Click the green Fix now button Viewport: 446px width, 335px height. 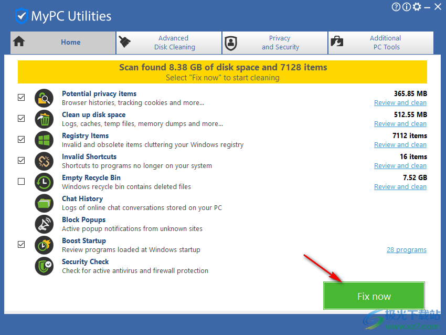coord(374,296)
